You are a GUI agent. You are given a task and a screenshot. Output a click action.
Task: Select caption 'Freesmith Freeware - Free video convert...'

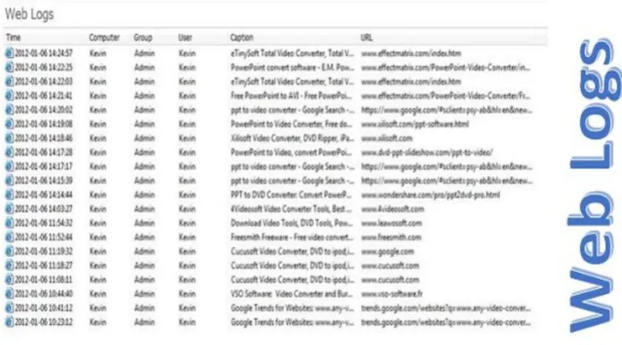[x=292, y=237]
